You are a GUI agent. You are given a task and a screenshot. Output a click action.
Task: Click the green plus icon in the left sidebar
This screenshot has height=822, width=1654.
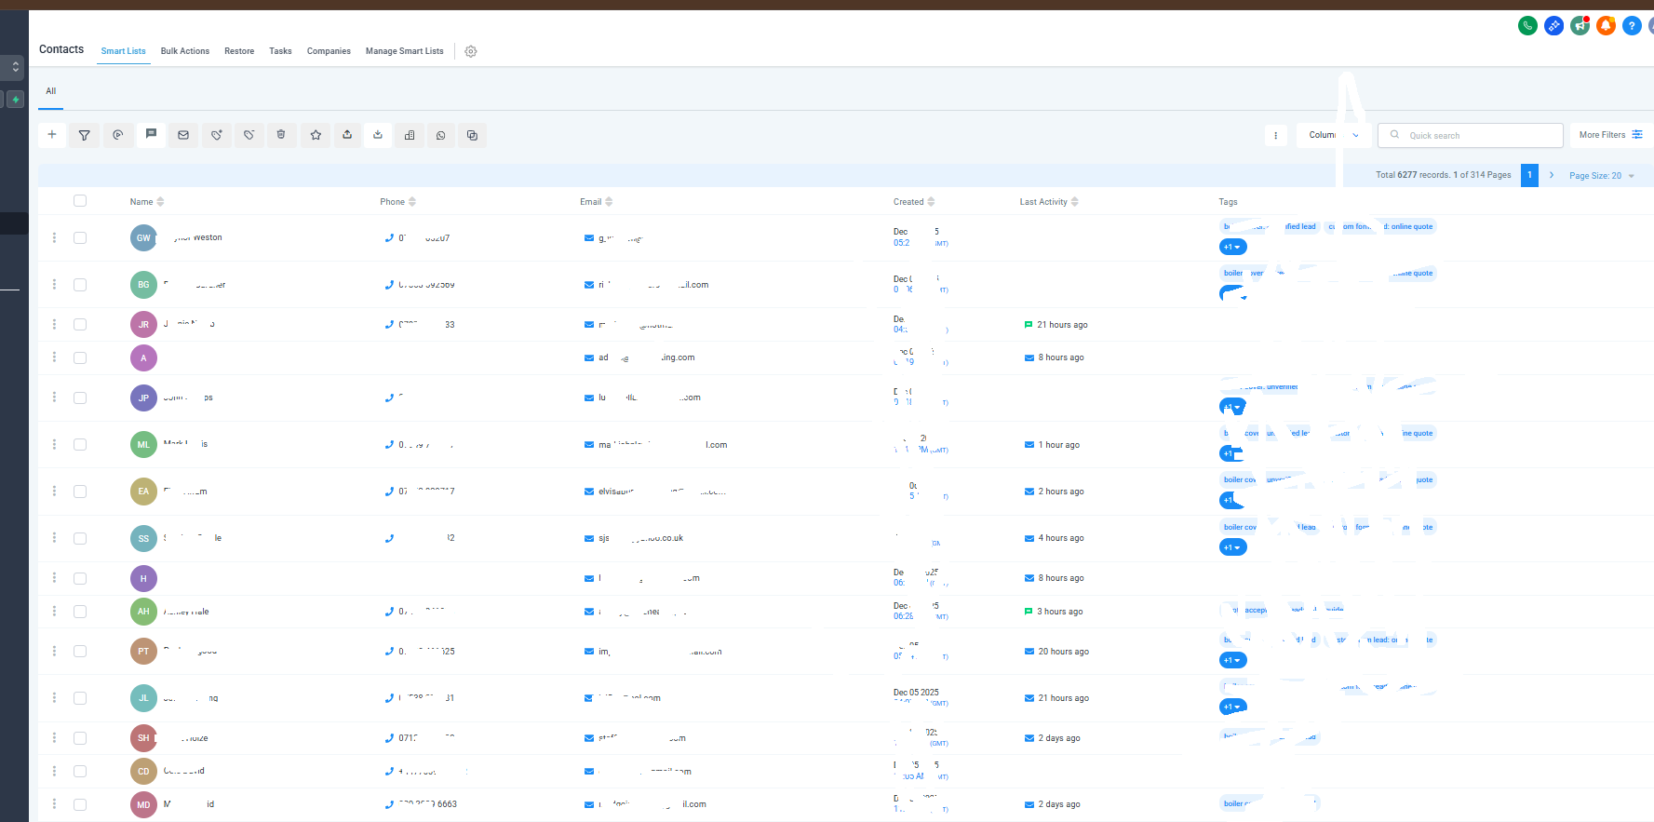click(x=16, y=99)
